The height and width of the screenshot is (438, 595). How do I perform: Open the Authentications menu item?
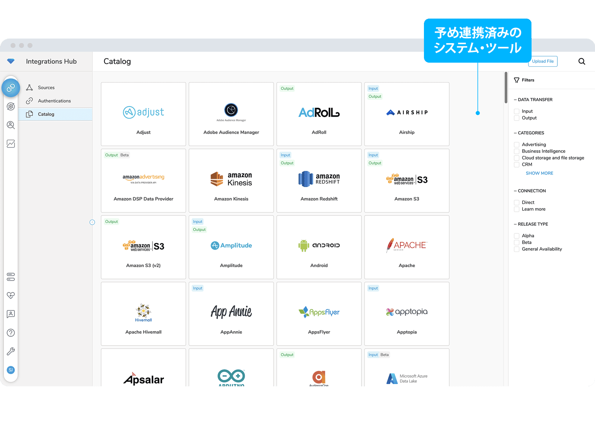tap(55, 101)
